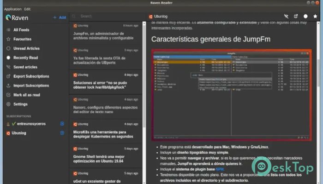Click "Características generales de JumpFm" heading
This screenshot has width=323, height=184.
[x=211, y=39]
